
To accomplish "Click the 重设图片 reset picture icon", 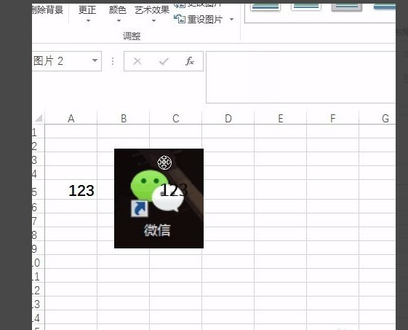I will [x=180, y=19].
